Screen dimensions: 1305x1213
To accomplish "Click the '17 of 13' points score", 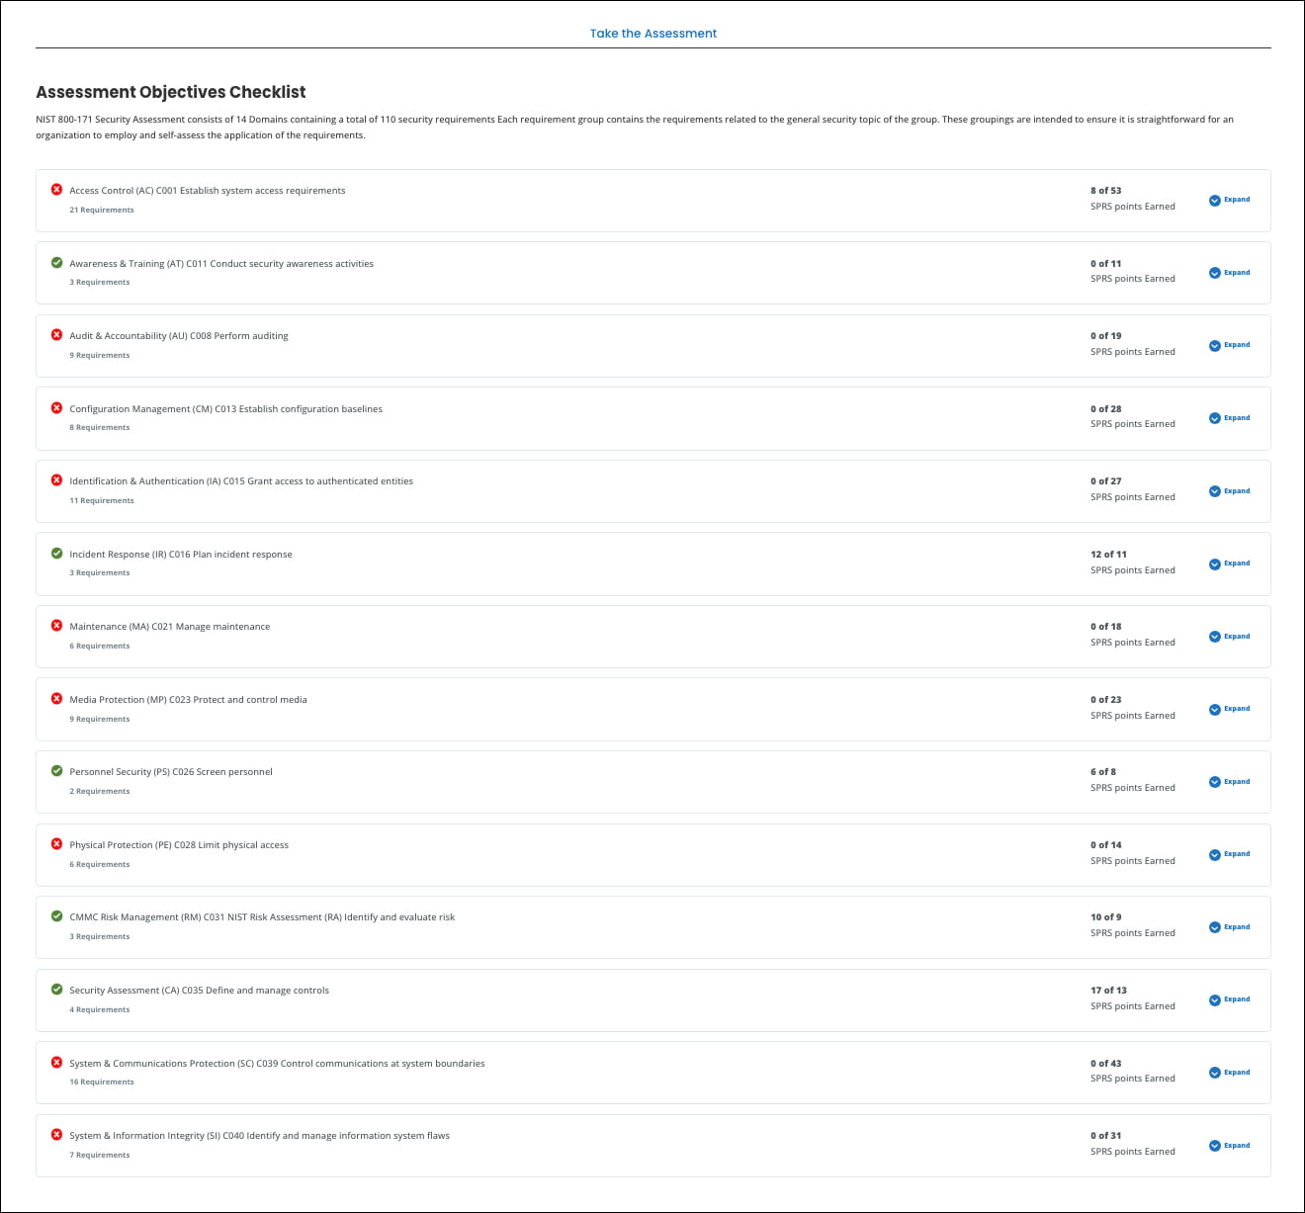I will [1108, 991].
